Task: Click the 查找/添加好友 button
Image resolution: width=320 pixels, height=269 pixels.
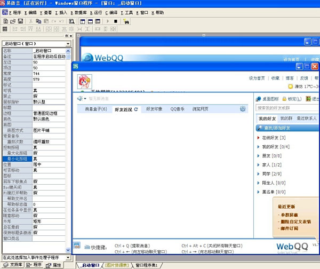Action: point(287,128)
